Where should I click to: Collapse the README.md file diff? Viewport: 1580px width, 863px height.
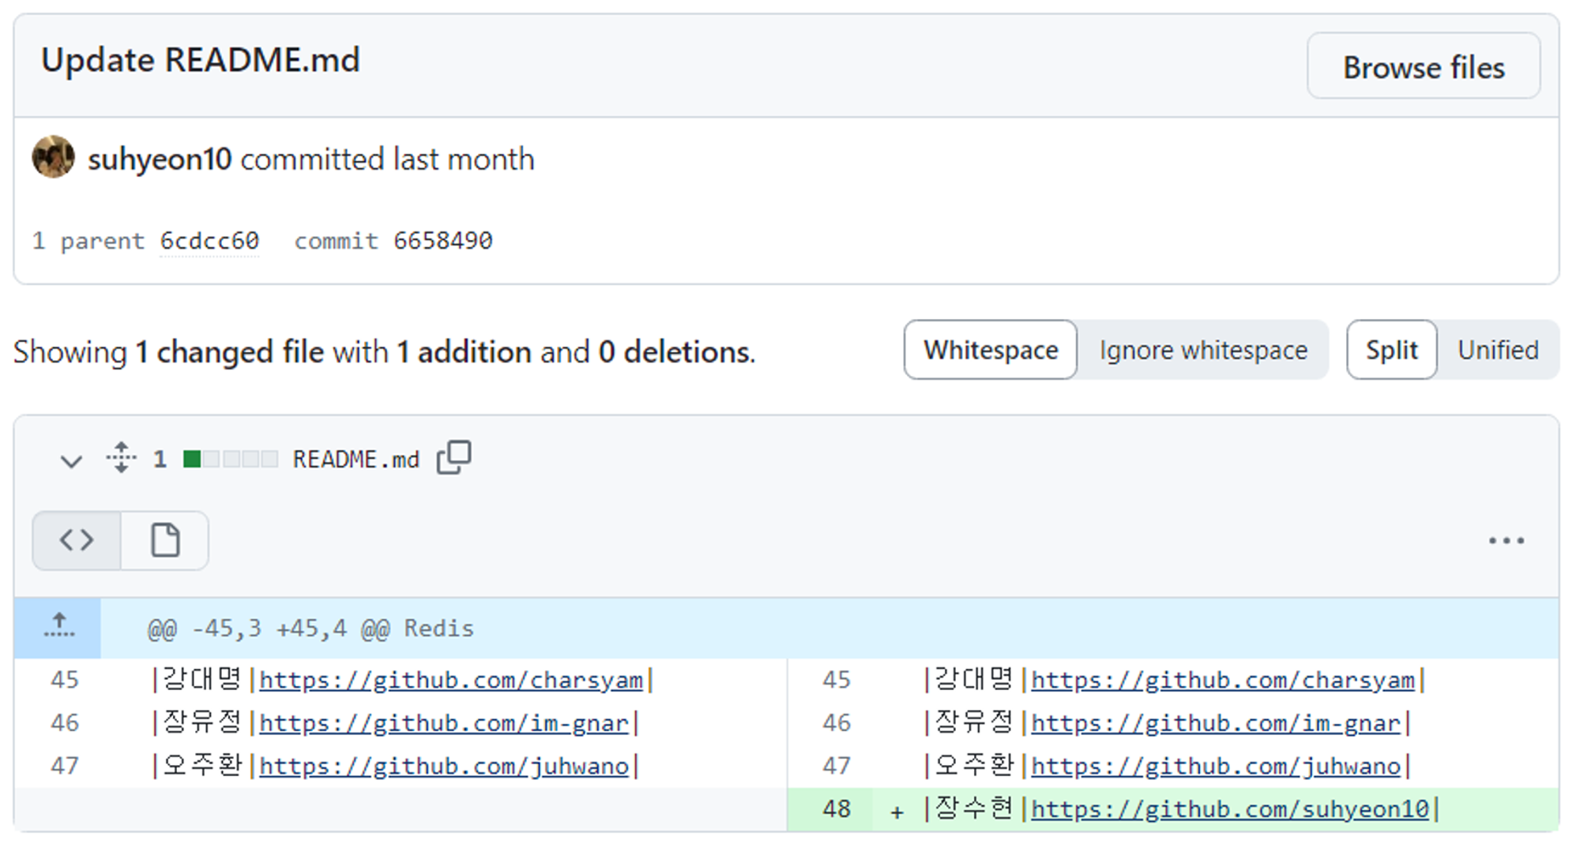tap(71, 460)
